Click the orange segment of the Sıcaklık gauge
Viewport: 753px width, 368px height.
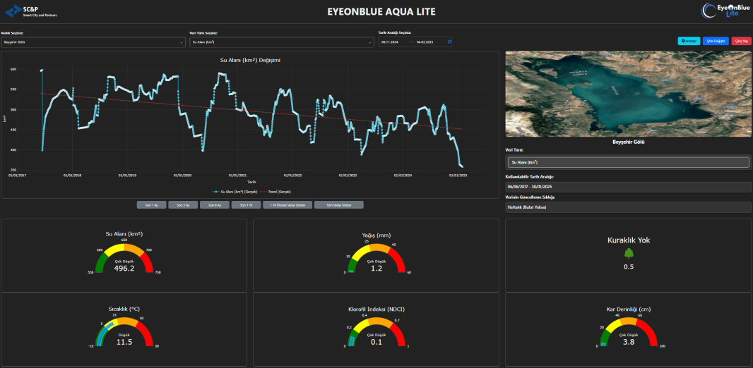tap(128, 321)
